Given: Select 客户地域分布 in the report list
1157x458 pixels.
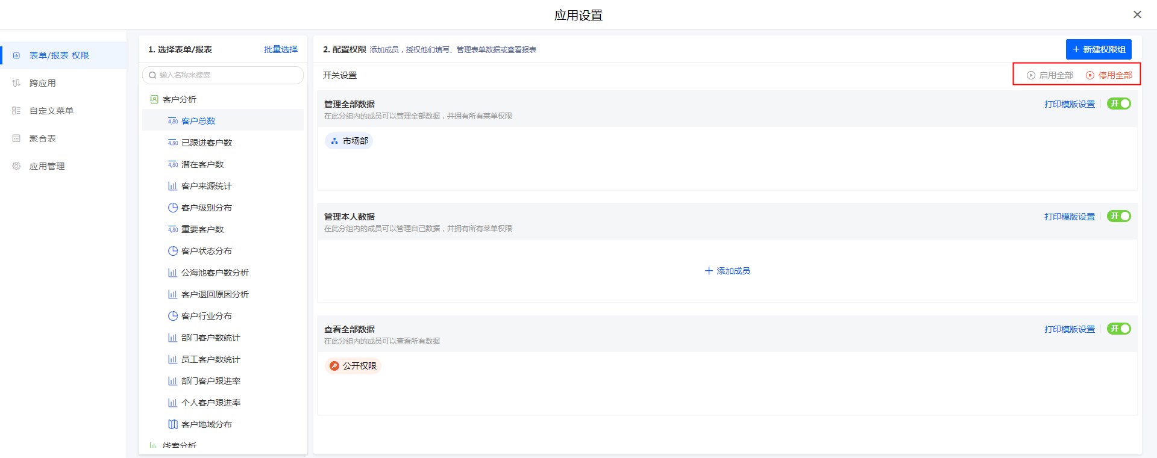Looking at the screenshot, I should pyautogui.click(x=206, y=424).
